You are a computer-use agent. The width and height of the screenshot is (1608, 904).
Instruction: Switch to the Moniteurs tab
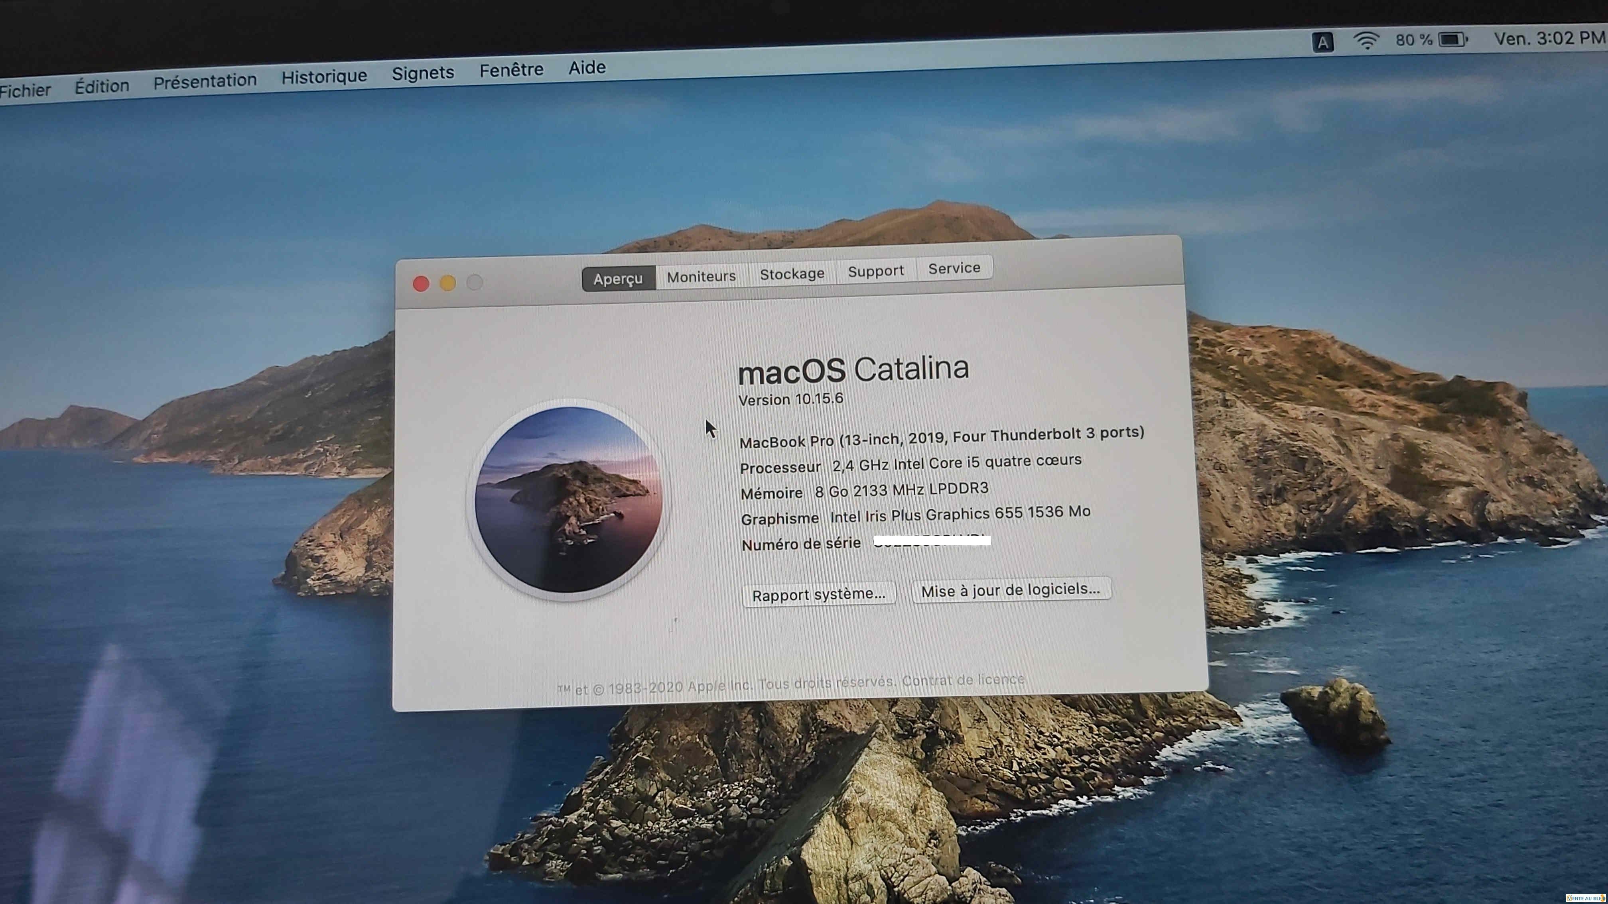coord(701,276)
